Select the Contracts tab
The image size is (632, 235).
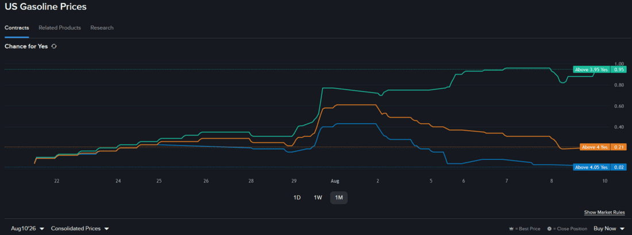pyautogui.click(x=17, y=28)
